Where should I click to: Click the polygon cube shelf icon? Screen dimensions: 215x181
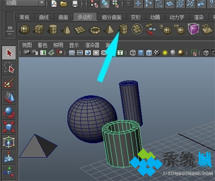39,29
